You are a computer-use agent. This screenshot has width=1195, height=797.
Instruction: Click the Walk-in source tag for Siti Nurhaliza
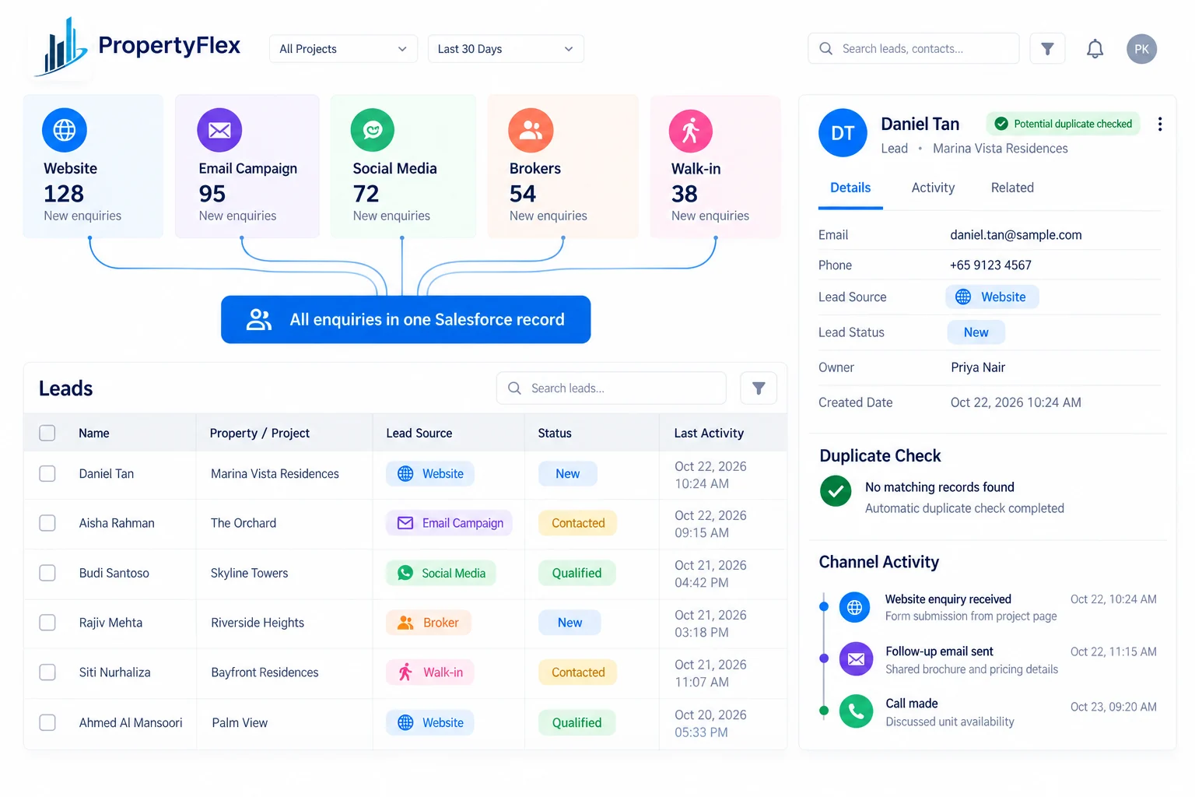(430, 672)
